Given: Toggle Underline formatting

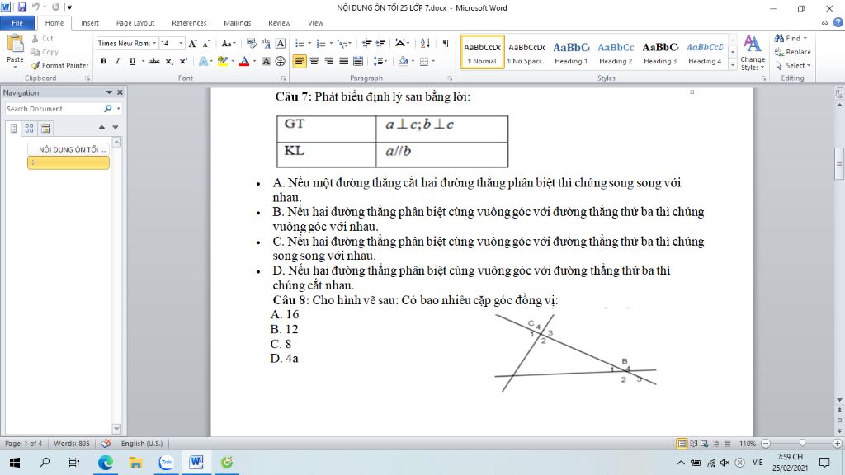Looking at the screenshot, I should click(x=132, y=61).
